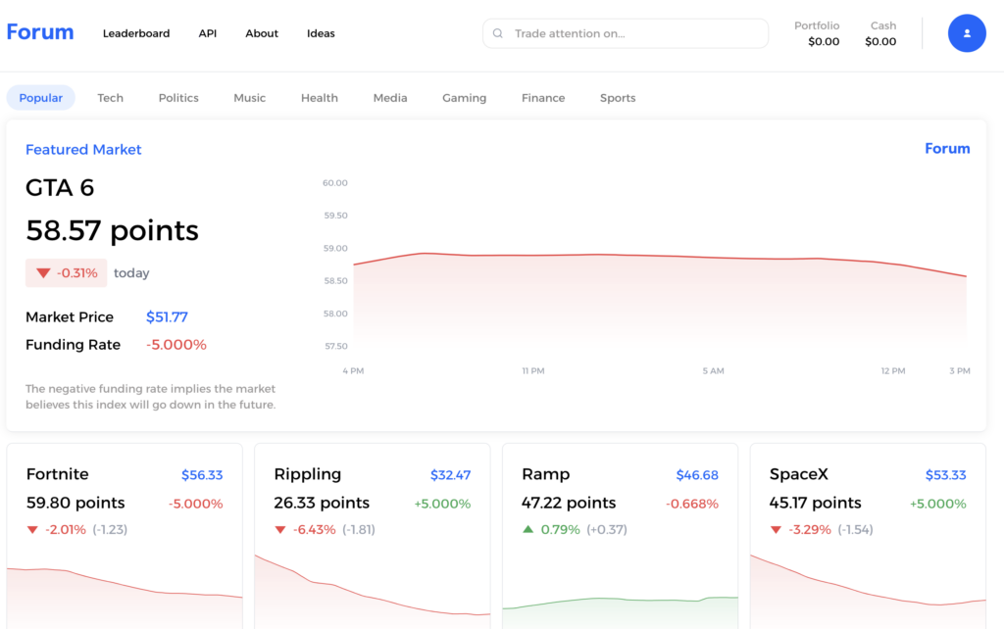The width and height of the screenshot is (1004, 629).
Task: Click the SpaceX mini chart
Action: click(x=868, y=592)
